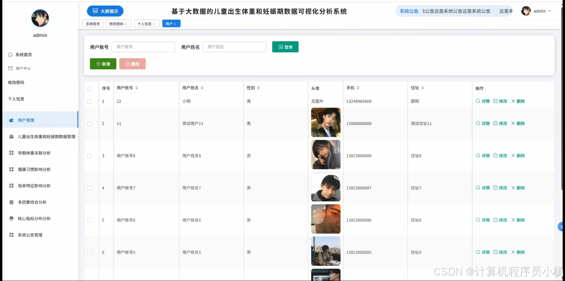Image resolution: width=565 pixels, height=281 pixels.
Task: Open 孕期体重关联分析 via its grid icon
Action: pyautogui.click(x=11, y=153)
